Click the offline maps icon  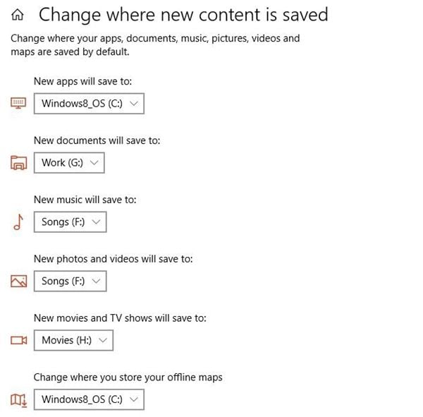tap(18, 400)
